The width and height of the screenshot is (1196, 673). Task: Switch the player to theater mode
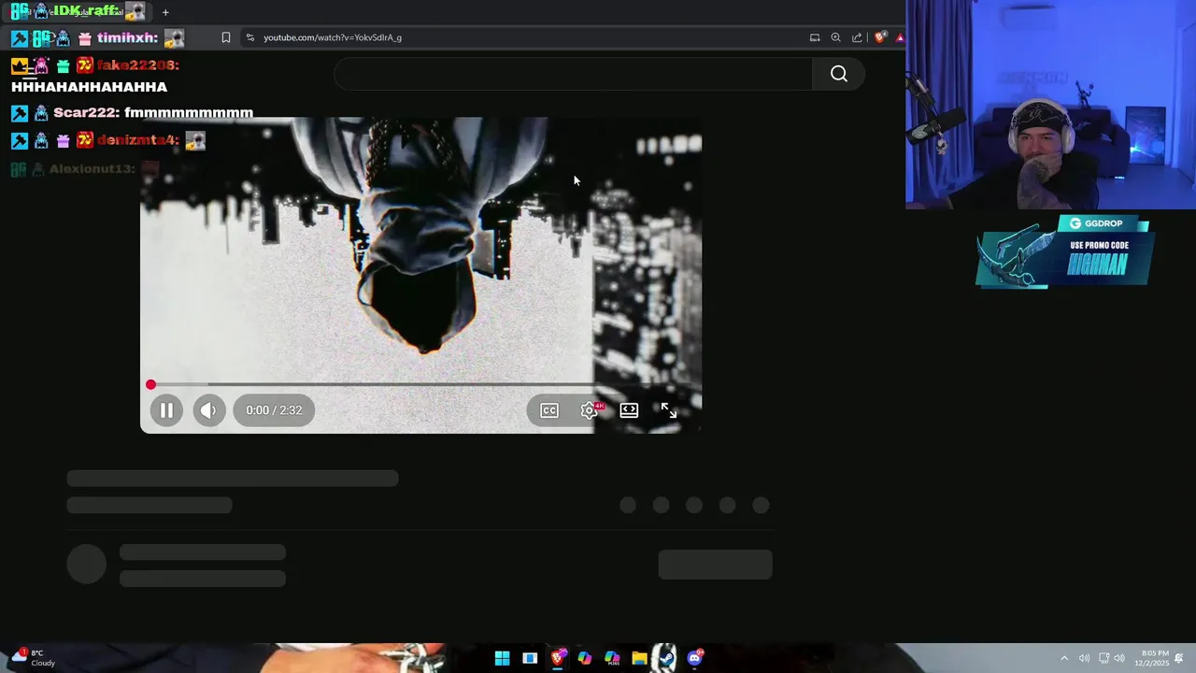click(629, 410)
